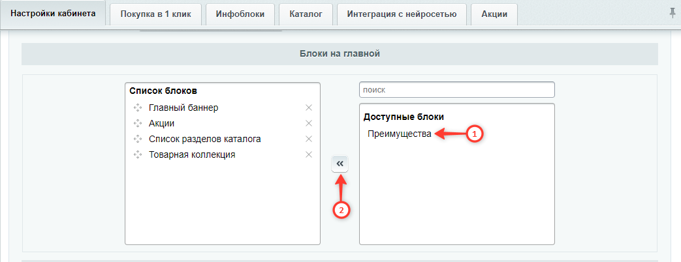Click the Список блоков heading
Viewport: 681px width, 262px height.
163,91
